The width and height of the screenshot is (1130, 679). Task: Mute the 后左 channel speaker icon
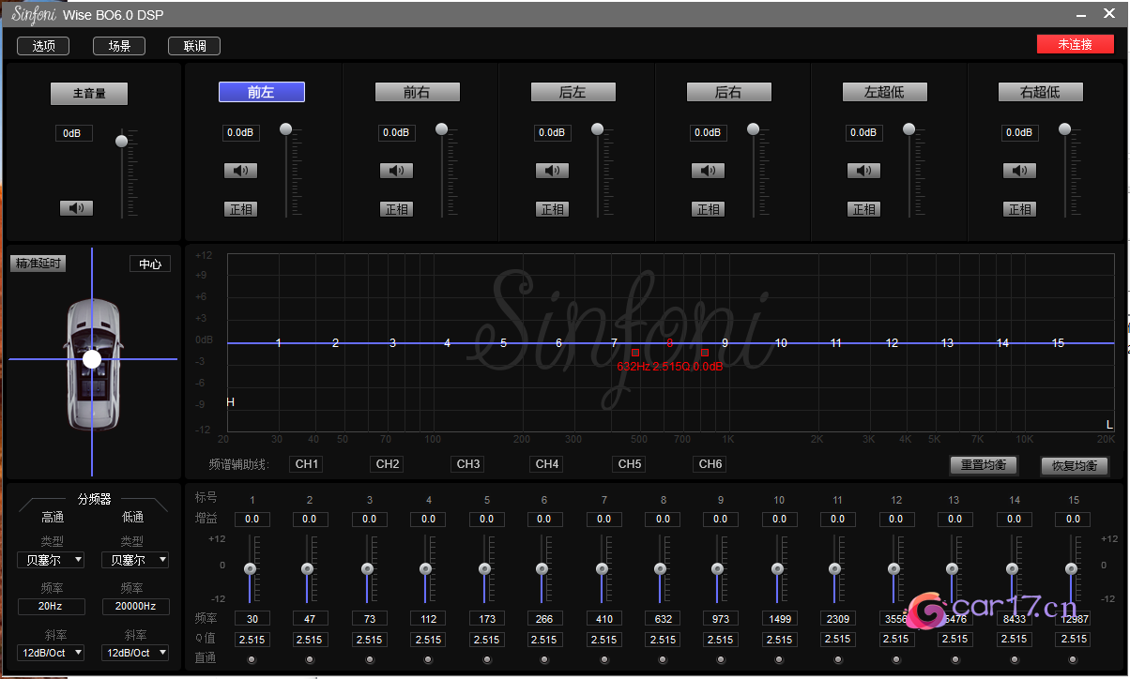click(x=552, y=171)
